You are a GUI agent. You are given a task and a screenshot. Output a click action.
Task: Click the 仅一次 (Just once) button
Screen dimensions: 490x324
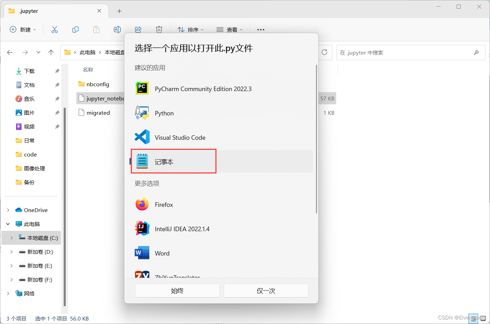point(266,291)
